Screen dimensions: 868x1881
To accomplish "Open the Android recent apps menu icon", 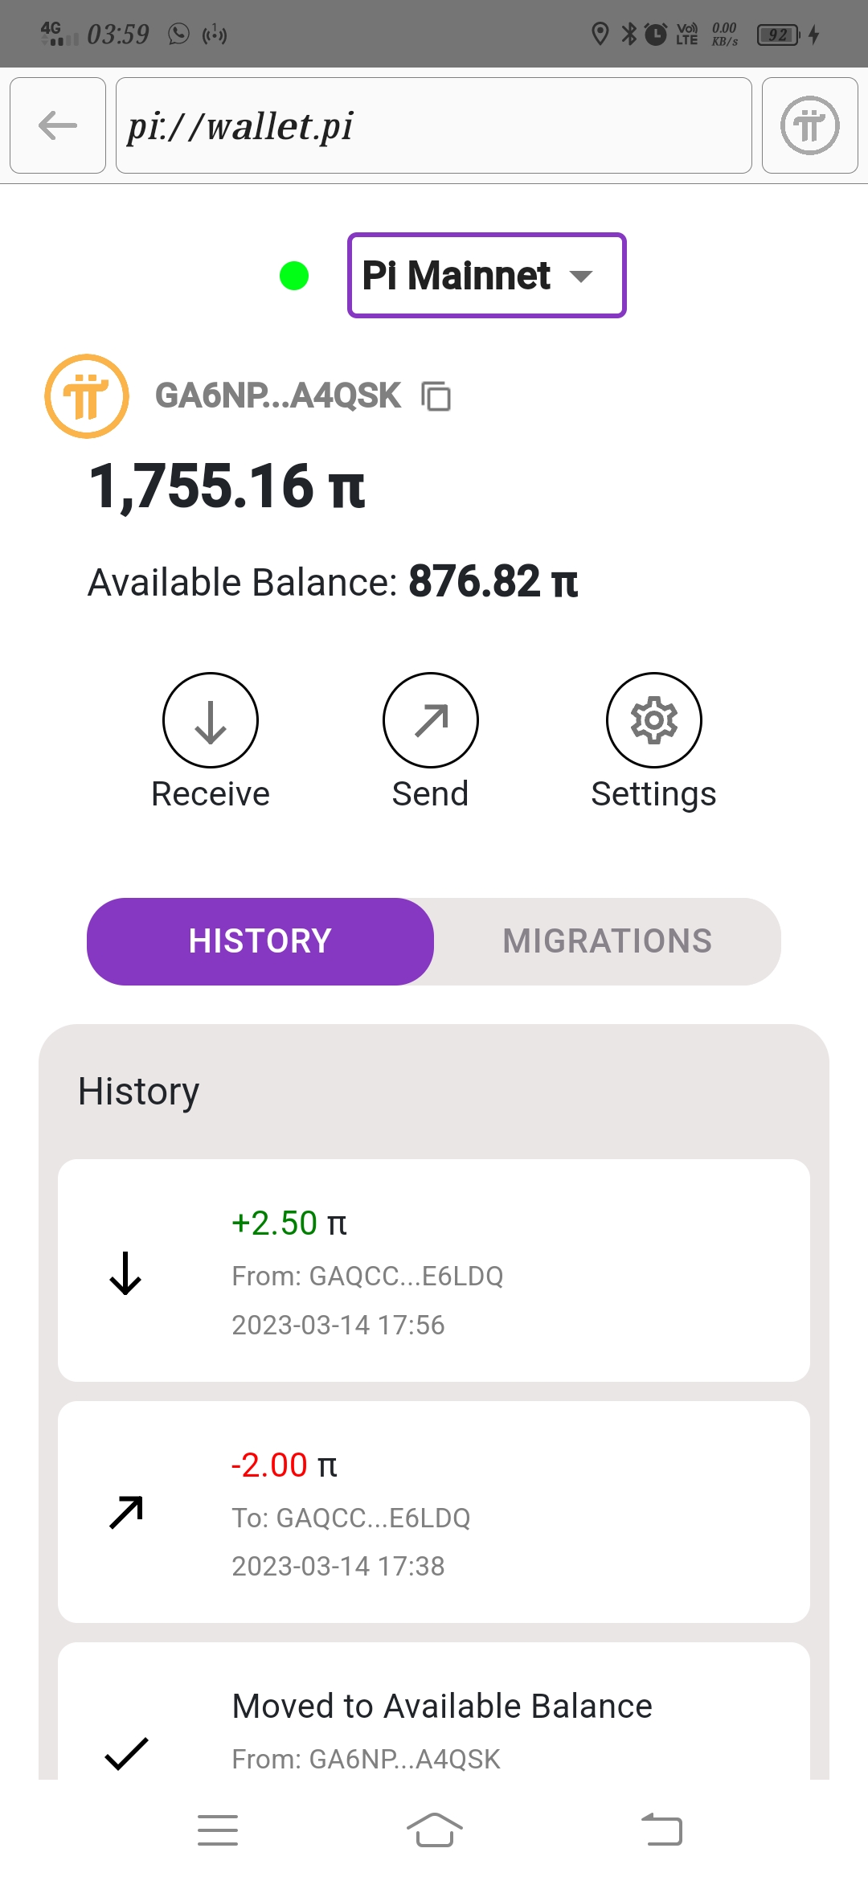I will 218,1830.
